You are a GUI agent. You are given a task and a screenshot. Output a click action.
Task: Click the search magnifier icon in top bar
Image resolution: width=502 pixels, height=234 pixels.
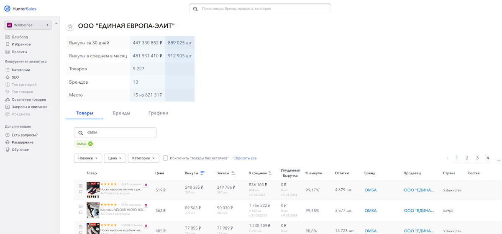point(195,8)
